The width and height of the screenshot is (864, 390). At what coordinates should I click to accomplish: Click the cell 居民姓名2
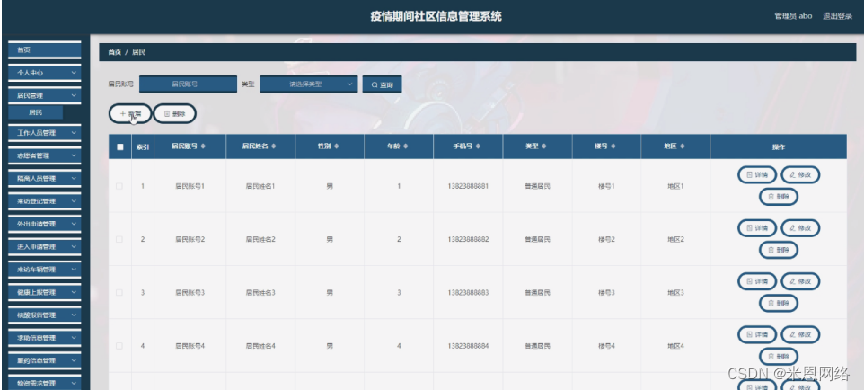click(260, 239)
